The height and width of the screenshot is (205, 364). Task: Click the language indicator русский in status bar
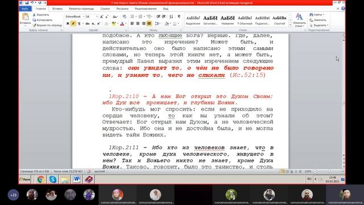coord(100,171)
